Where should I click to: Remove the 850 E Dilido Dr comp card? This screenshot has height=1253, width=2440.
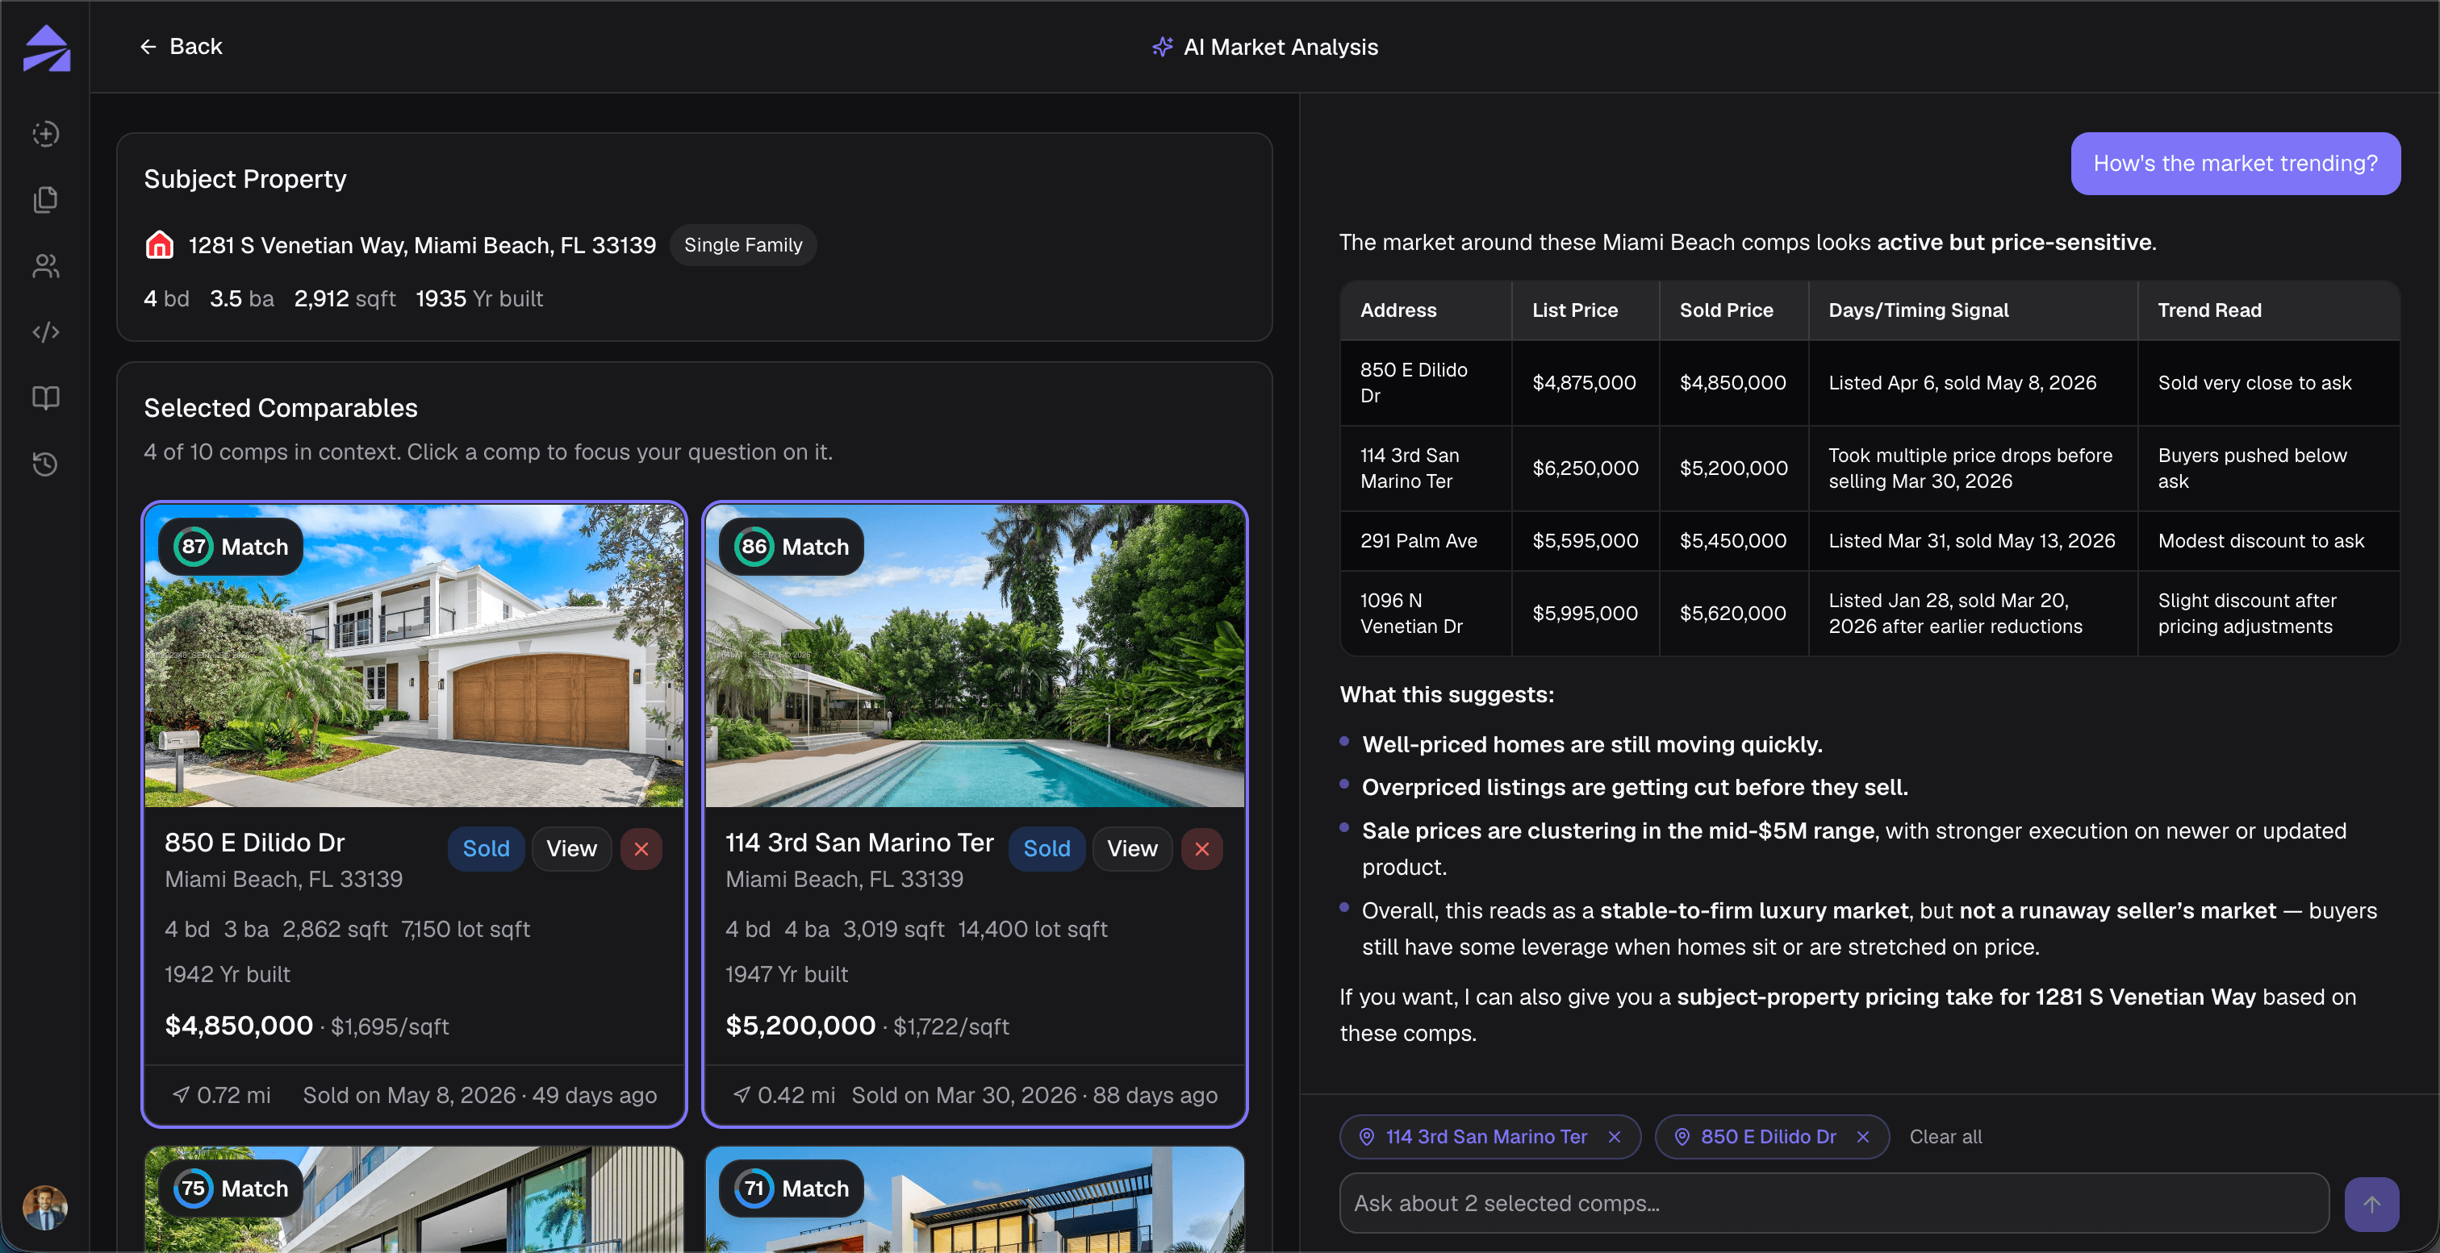coord(641,849)
